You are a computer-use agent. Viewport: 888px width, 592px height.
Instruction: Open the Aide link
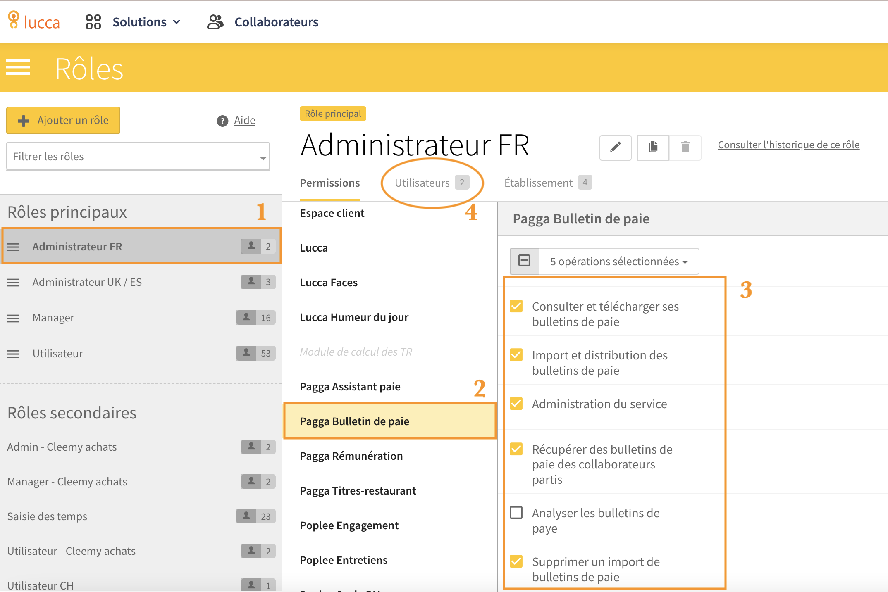click(x=245, y=120)
